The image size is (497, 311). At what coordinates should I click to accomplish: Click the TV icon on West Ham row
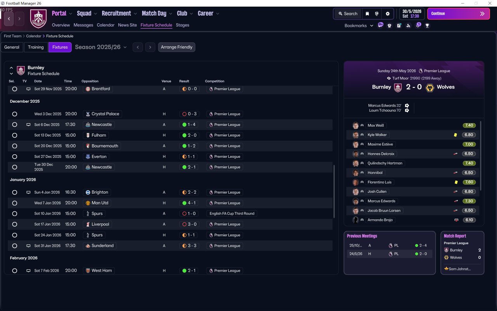[28, 271]
